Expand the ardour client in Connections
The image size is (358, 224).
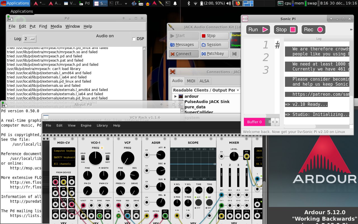175,96
